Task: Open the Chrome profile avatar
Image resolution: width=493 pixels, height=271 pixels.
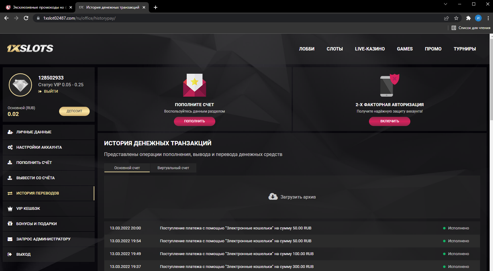Action: click(478, 18)
